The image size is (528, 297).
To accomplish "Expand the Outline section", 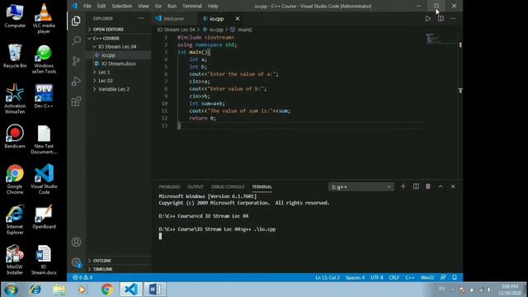I will coord(119,261).
